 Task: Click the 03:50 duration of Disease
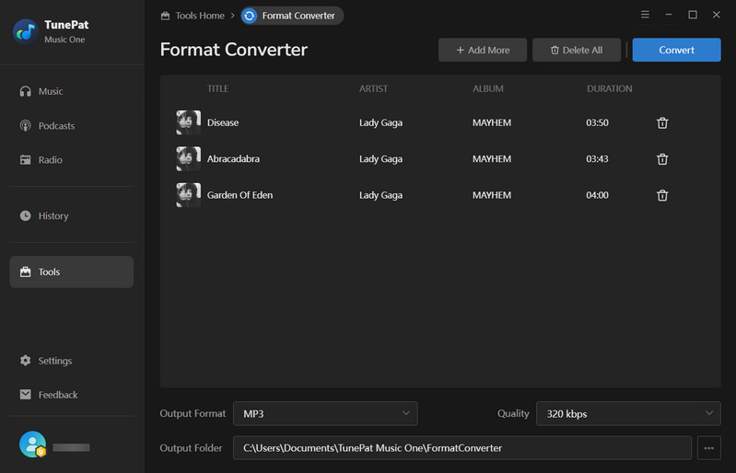(x=597, y=122)
